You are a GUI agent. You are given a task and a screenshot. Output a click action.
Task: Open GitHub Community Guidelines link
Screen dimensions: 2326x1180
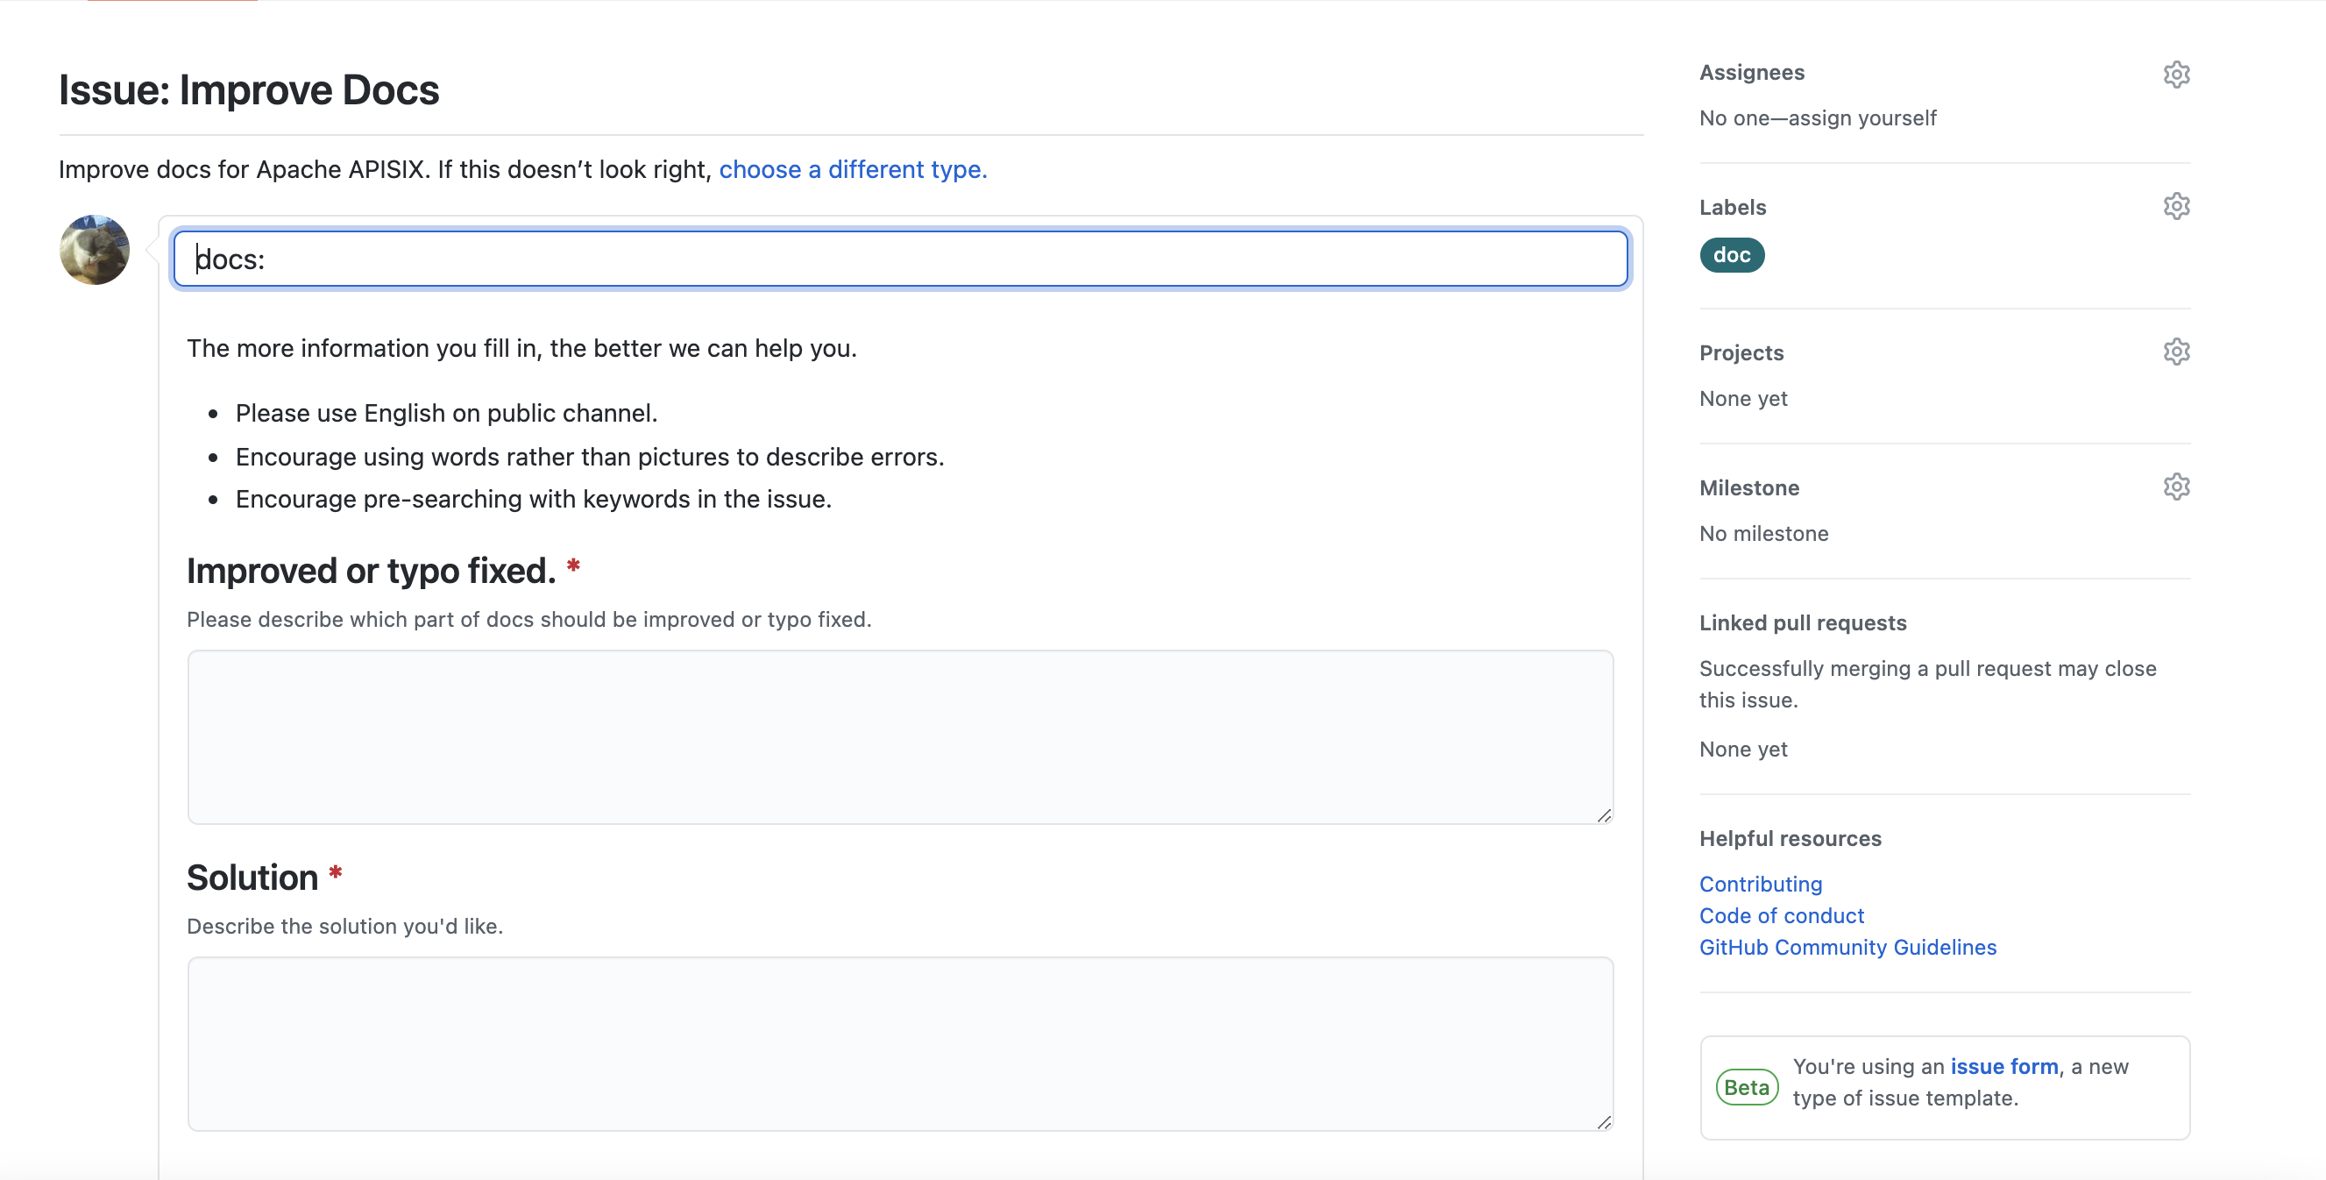(x=1847, y=947)
